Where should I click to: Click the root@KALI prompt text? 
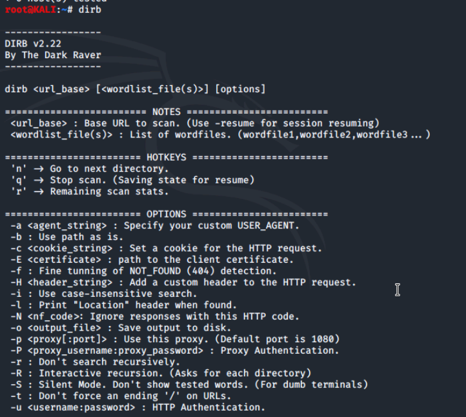coord(30,10)
